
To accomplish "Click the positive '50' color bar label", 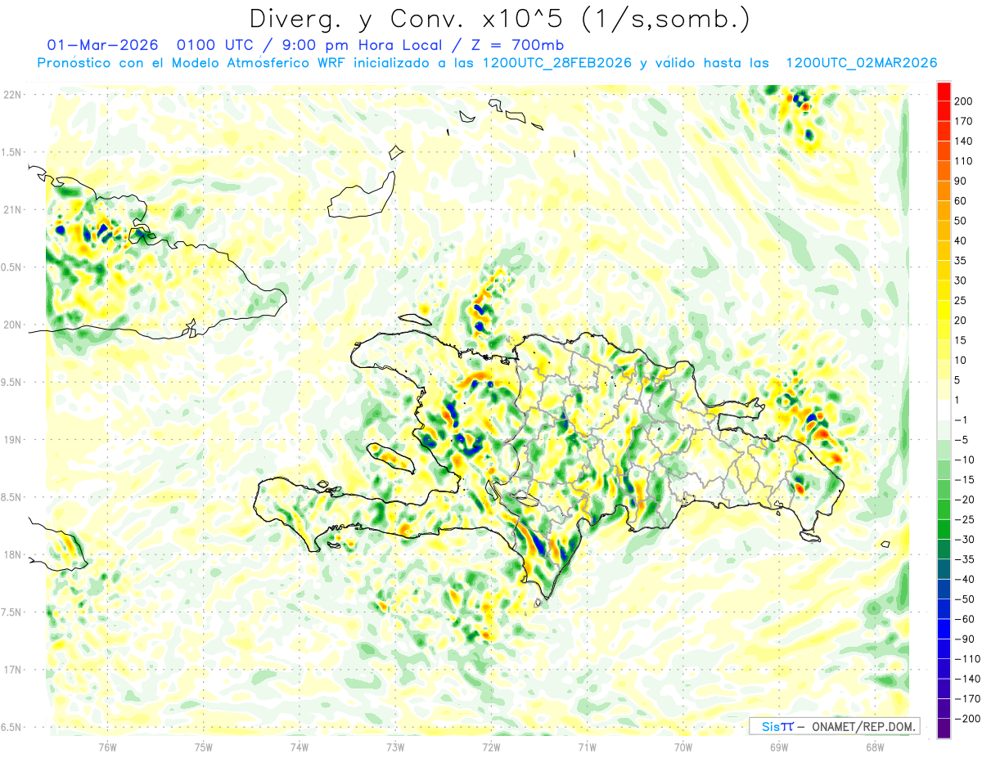I will point(962,221).
